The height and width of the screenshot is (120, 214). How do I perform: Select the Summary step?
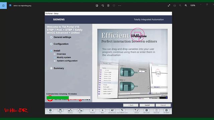coord(59,68)
